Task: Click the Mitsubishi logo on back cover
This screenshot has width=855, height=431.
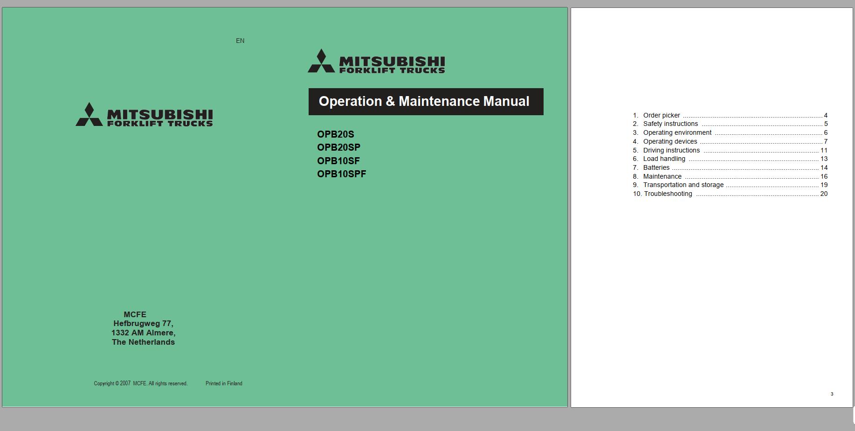Action: click(144, 114)
